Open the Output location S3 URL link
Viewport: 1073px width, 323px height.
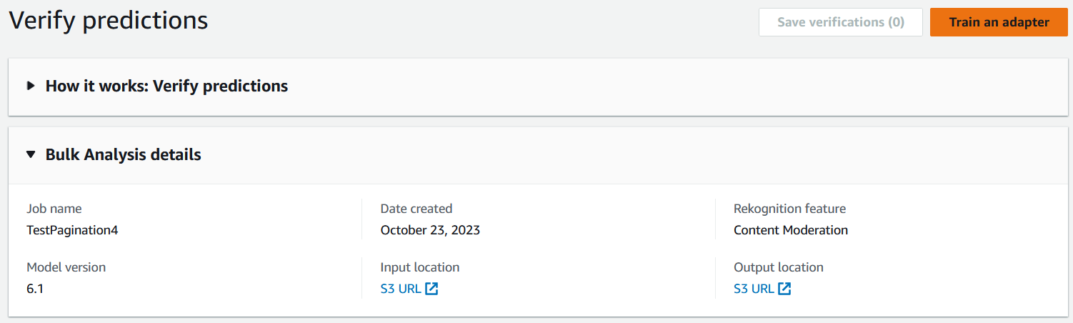click(754, 289)
